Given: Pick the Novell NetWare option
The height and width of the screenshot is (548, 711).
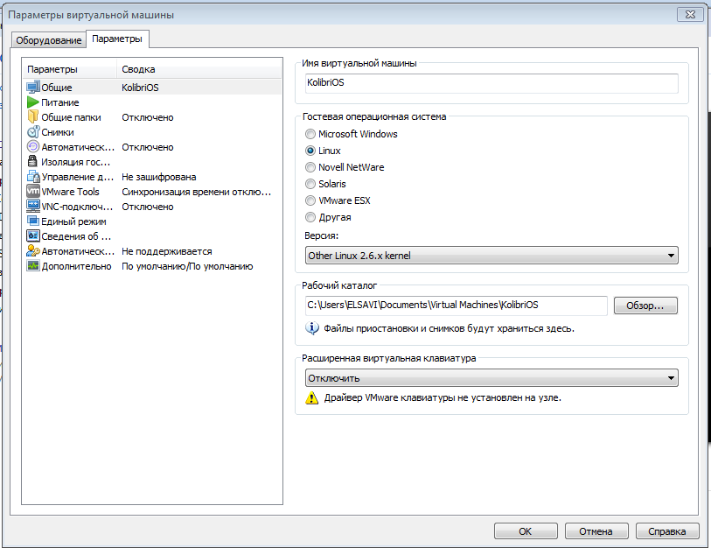Looking at the screenshot, I should pyautogui.click(x=310, y=167).
